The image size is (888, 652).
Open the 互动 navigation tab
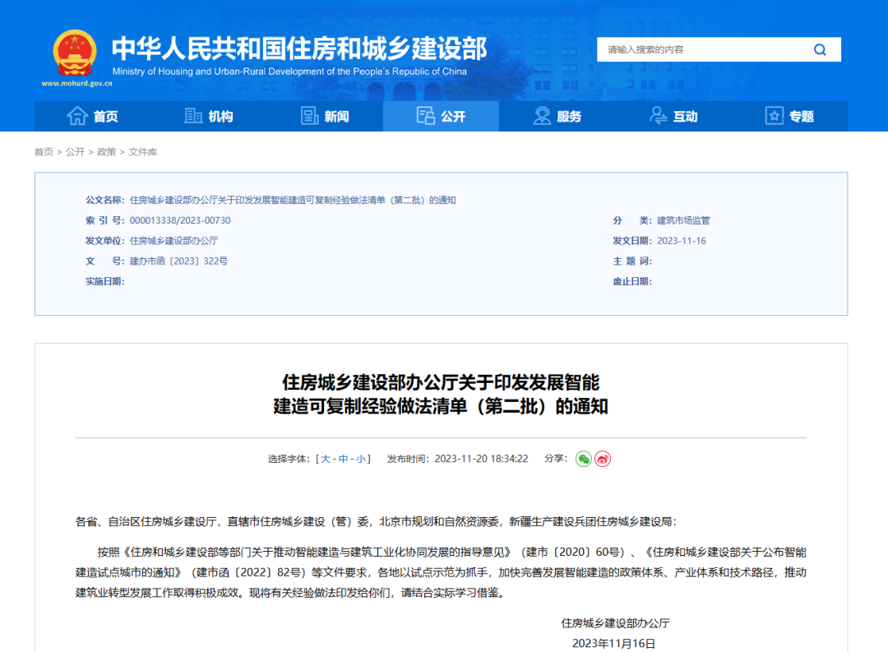click(x=673, y=116)
